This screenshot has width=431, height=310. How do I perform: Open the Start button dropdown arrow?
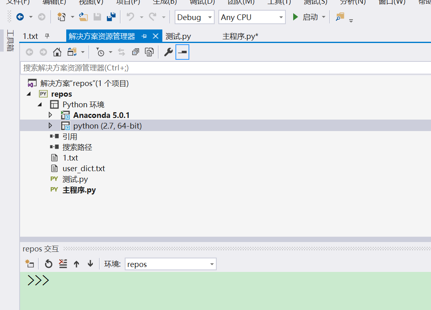click(x=324, y=17)
